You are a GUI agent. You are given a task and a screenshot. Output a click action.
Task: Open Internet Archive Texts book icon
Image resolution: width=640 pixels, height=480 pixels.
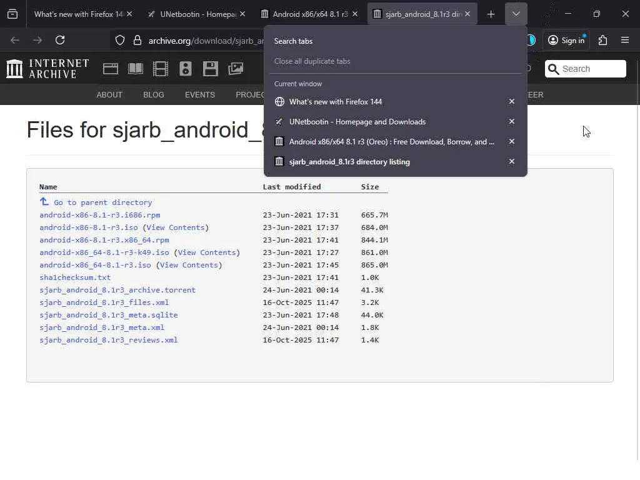pyautogui.click(x=136, y=69)
